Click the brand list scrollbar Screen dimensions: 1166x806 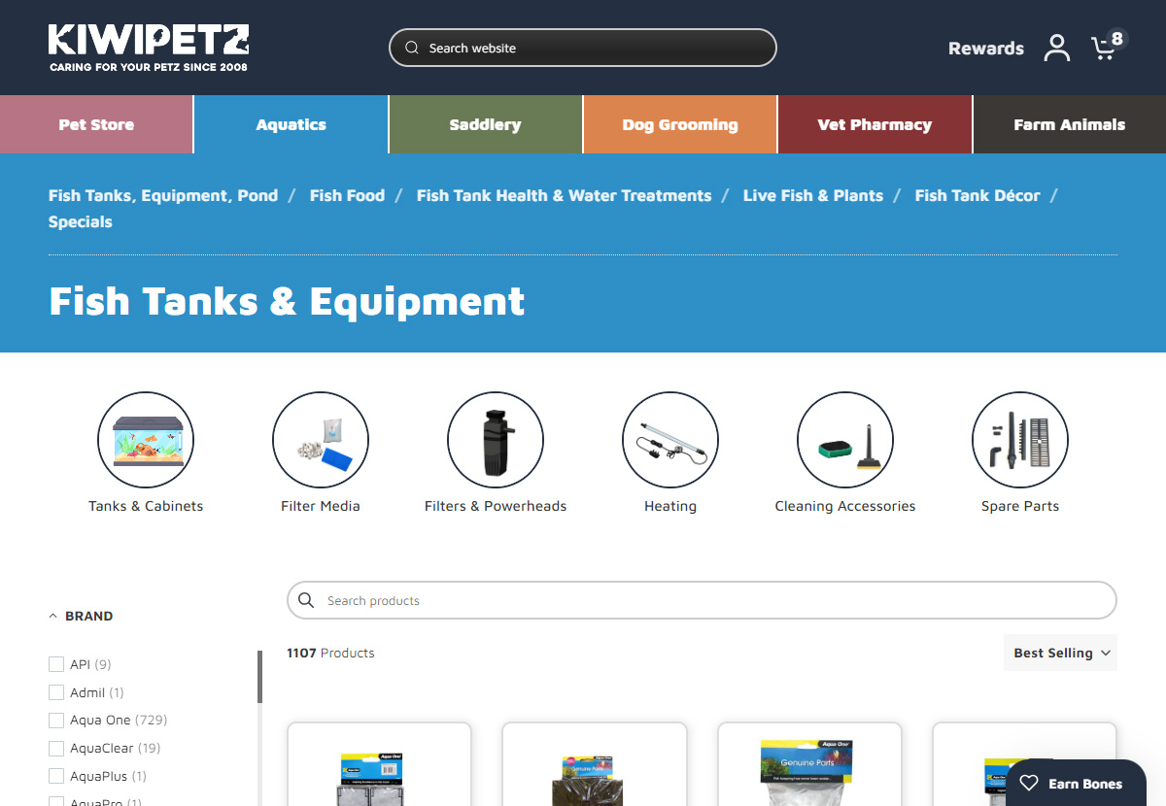point(259,677)
